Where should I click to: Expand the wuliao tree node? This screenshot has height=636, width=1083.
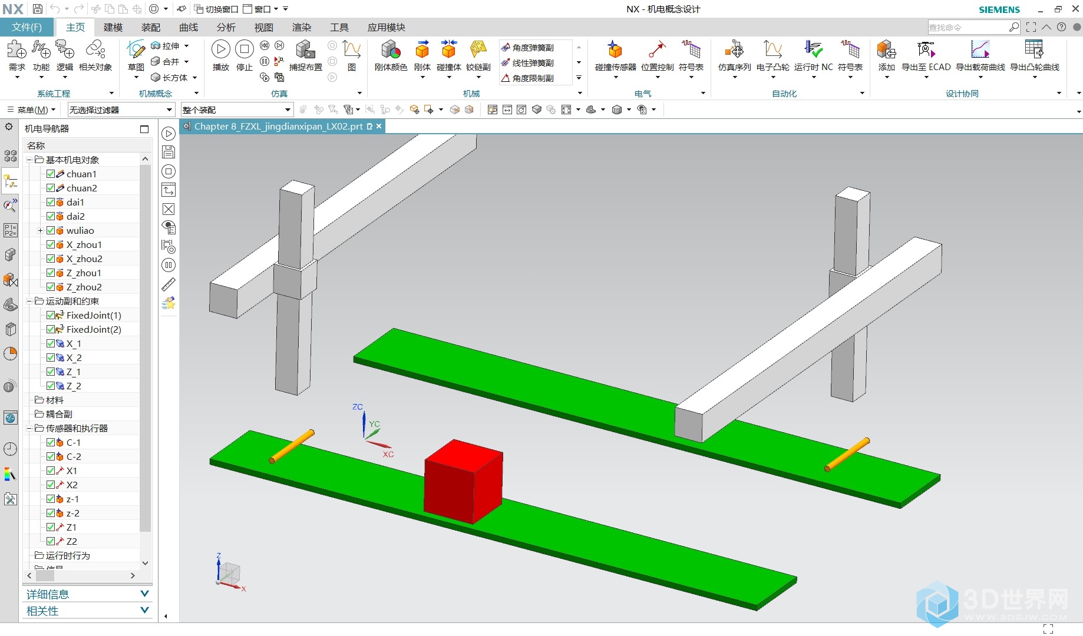[x=40, y=230]
